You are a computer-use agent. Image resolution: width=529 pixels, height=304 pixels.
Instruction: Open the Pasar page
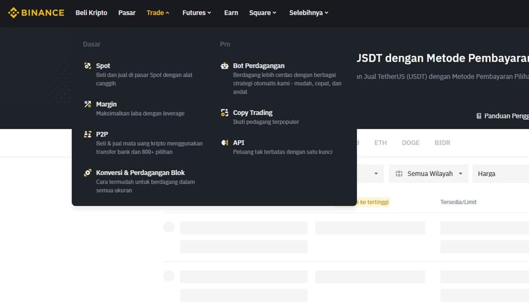pyautogui.click(x=127, y=12)
